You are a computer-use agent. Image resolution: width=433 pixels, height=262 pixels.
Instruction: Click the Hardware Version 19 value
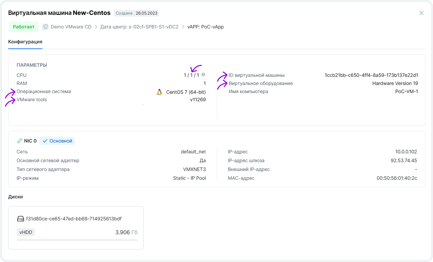click(x=395, y=83)
